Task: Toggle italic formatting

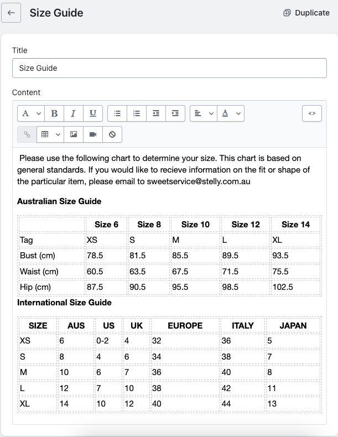Action: [x=73, y=113]
